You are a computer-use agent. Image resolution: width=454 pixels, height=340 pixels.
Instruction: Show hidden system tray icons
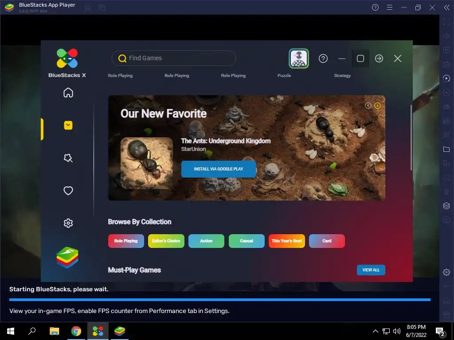click(375, 331)
